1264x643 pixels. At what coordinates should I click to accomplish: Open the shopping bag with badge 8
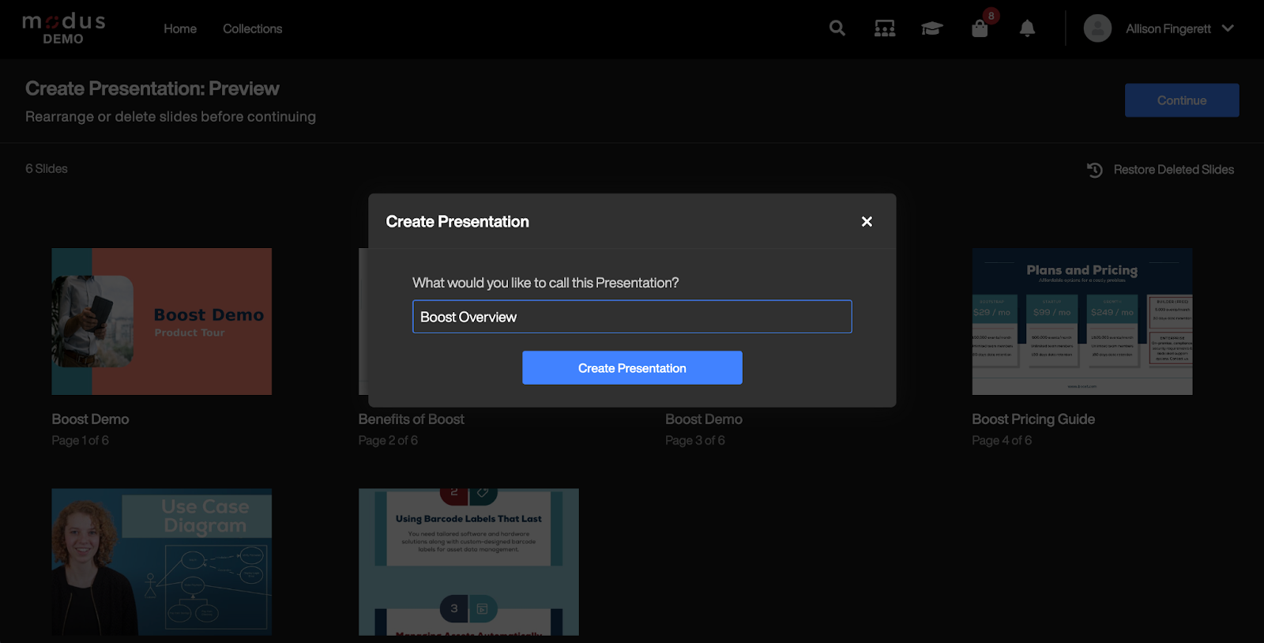980,28
